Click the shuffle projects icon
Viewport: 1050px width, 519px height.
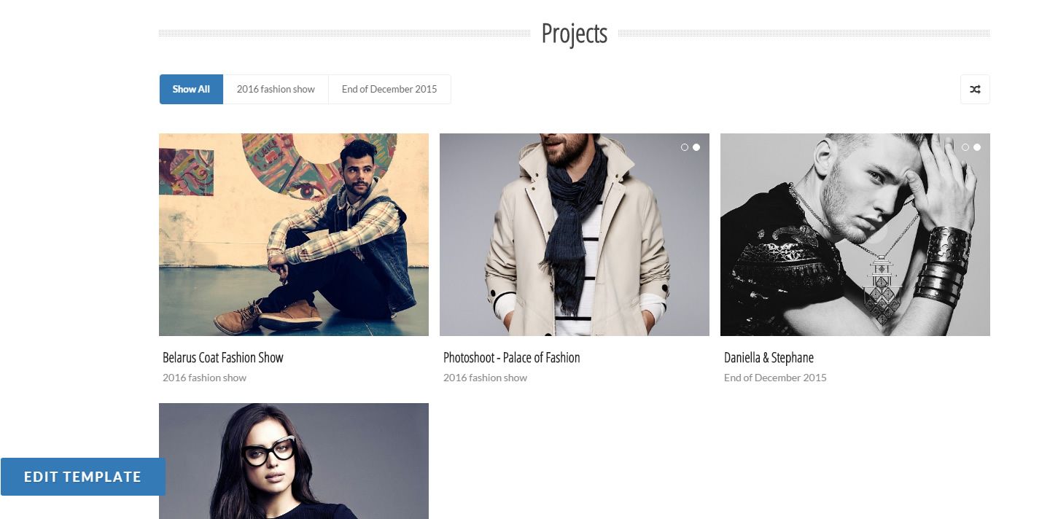pos(975,90)
